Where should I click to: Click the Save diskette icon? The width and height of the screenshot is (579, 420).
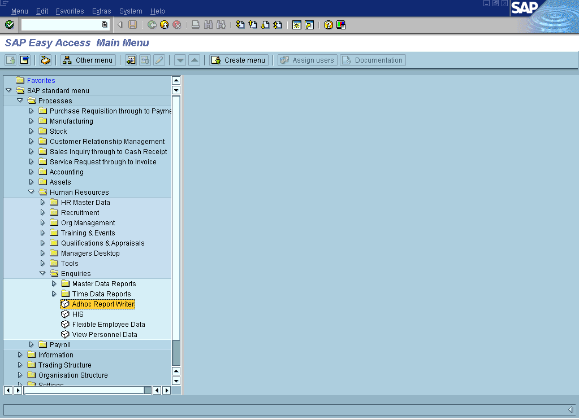132,25
